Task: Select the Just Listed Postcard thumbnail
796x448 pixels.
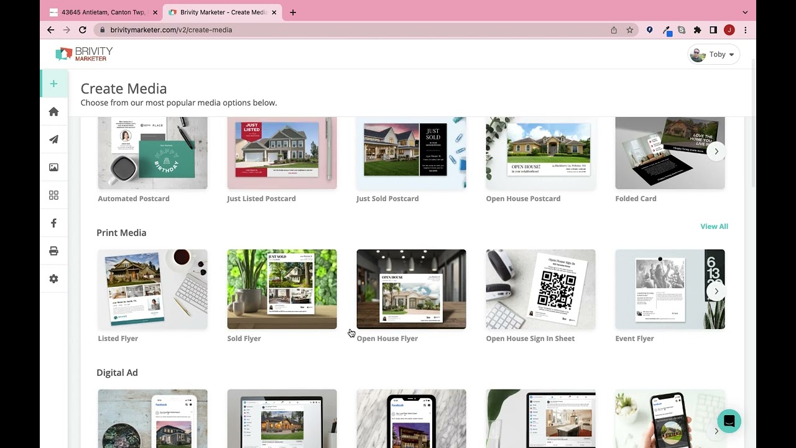Action: click(282, 153)
